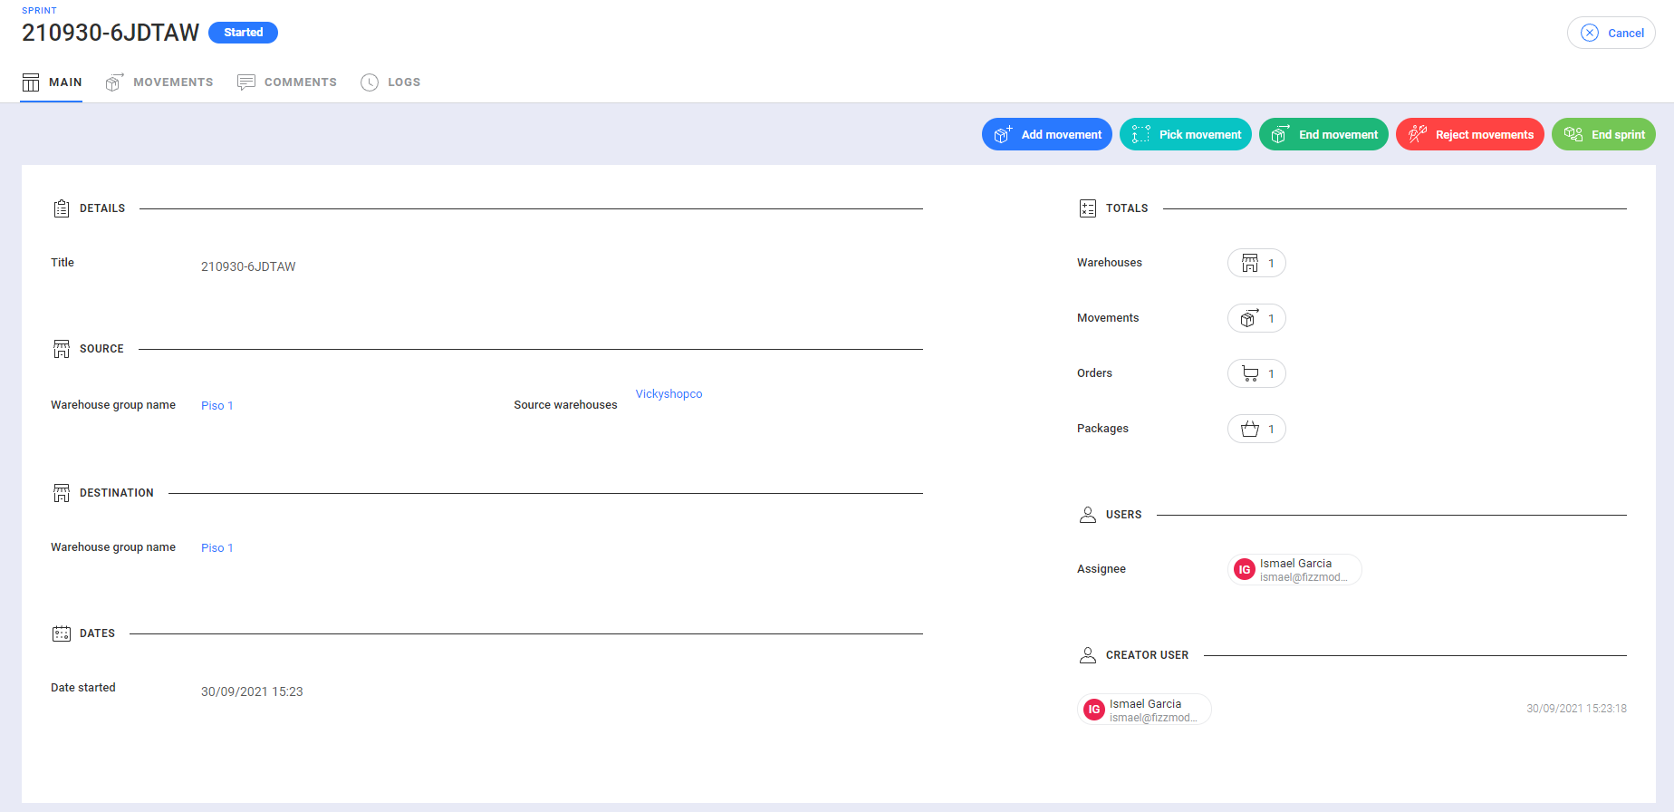Viewport: 1674px width, 812px height.
Task: Click the Logs tab clock icon
Action: click(x=370, y=82)
